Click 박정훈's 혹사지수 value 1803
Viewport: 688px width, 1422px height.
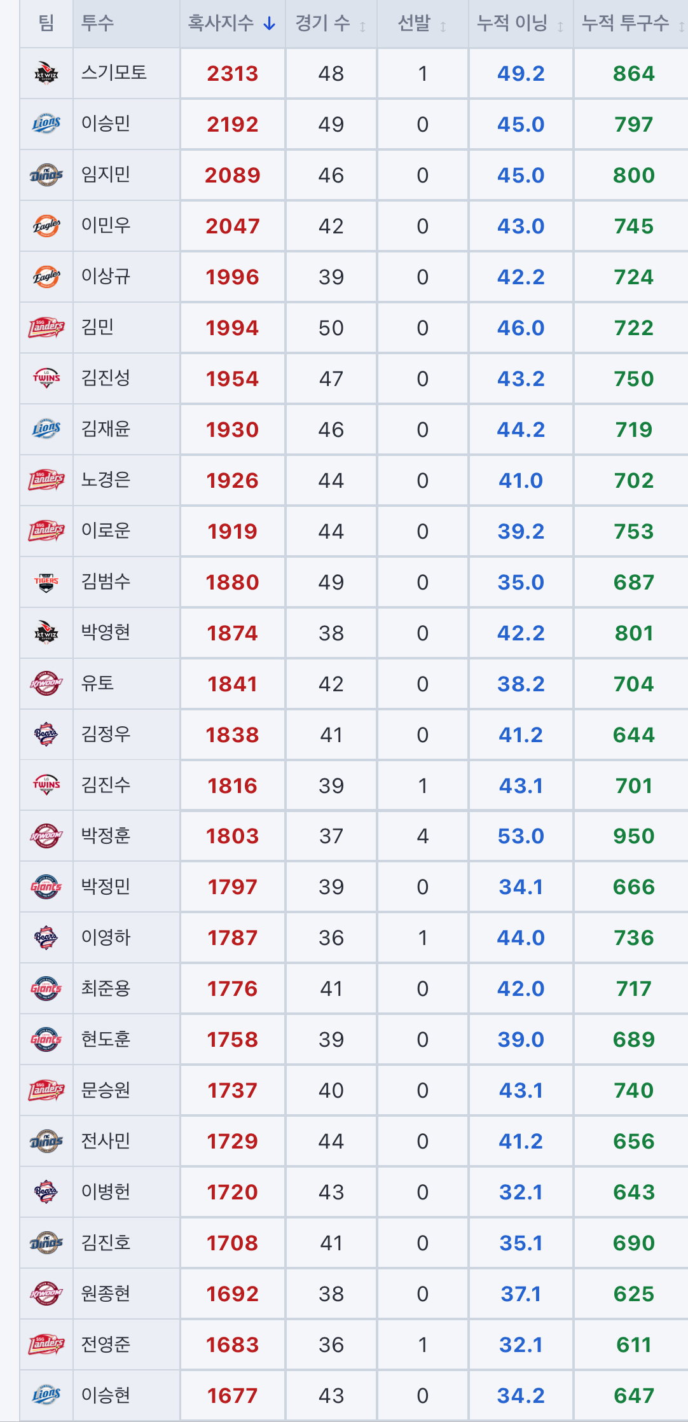point(233,836)
